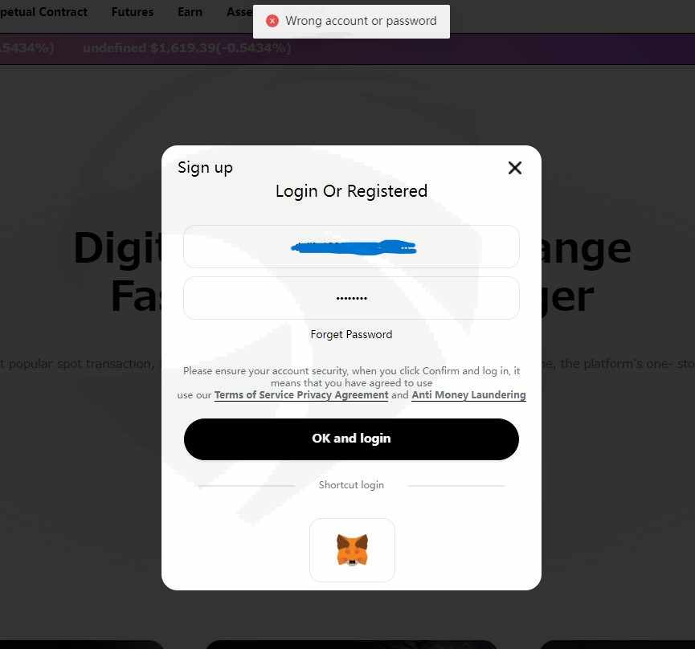
Task: Click the Shortcut login divider label
Action: (351, 485)
